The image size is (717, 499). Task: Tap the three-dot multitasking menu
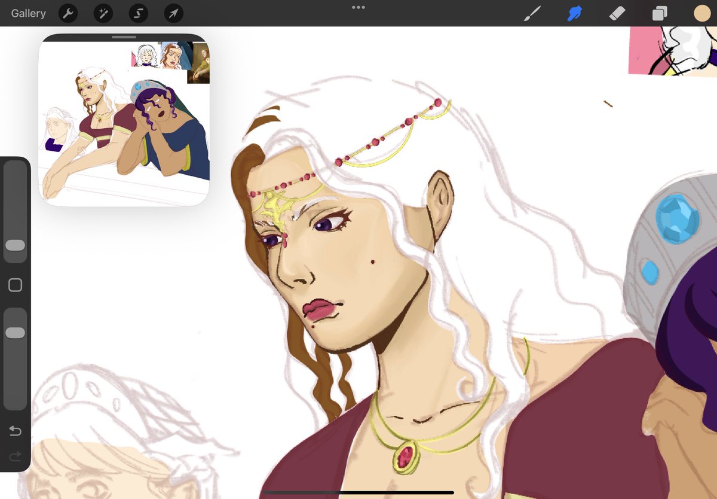358,7
